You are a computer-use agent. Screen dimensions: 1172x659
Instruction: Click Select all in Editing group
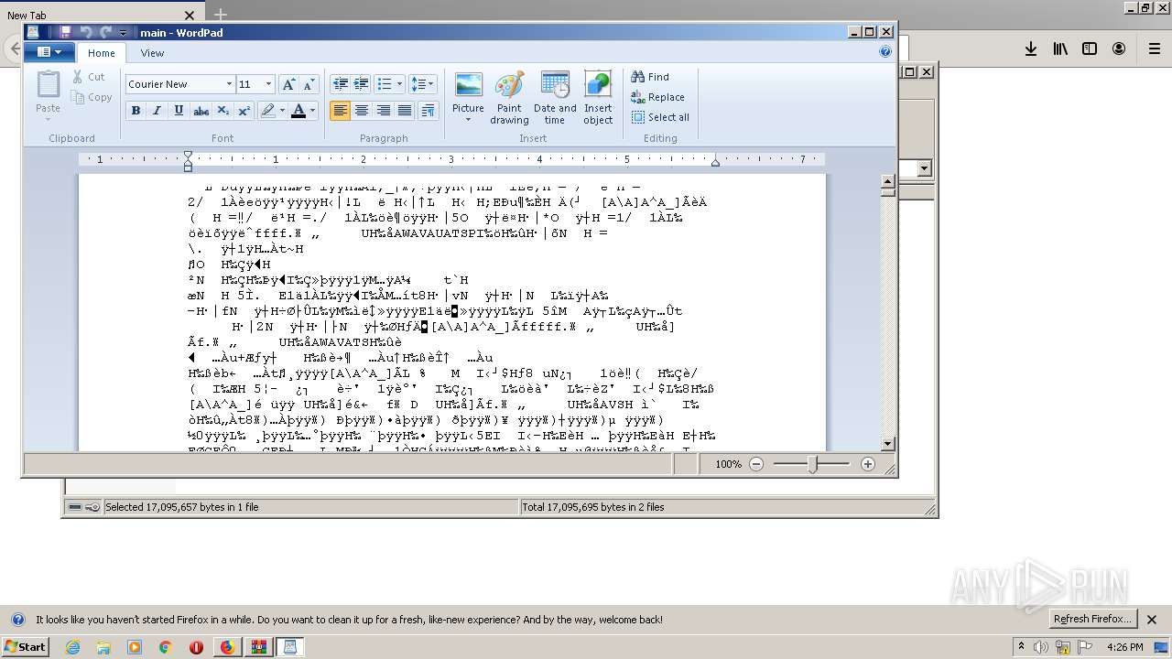coord(660,117)
